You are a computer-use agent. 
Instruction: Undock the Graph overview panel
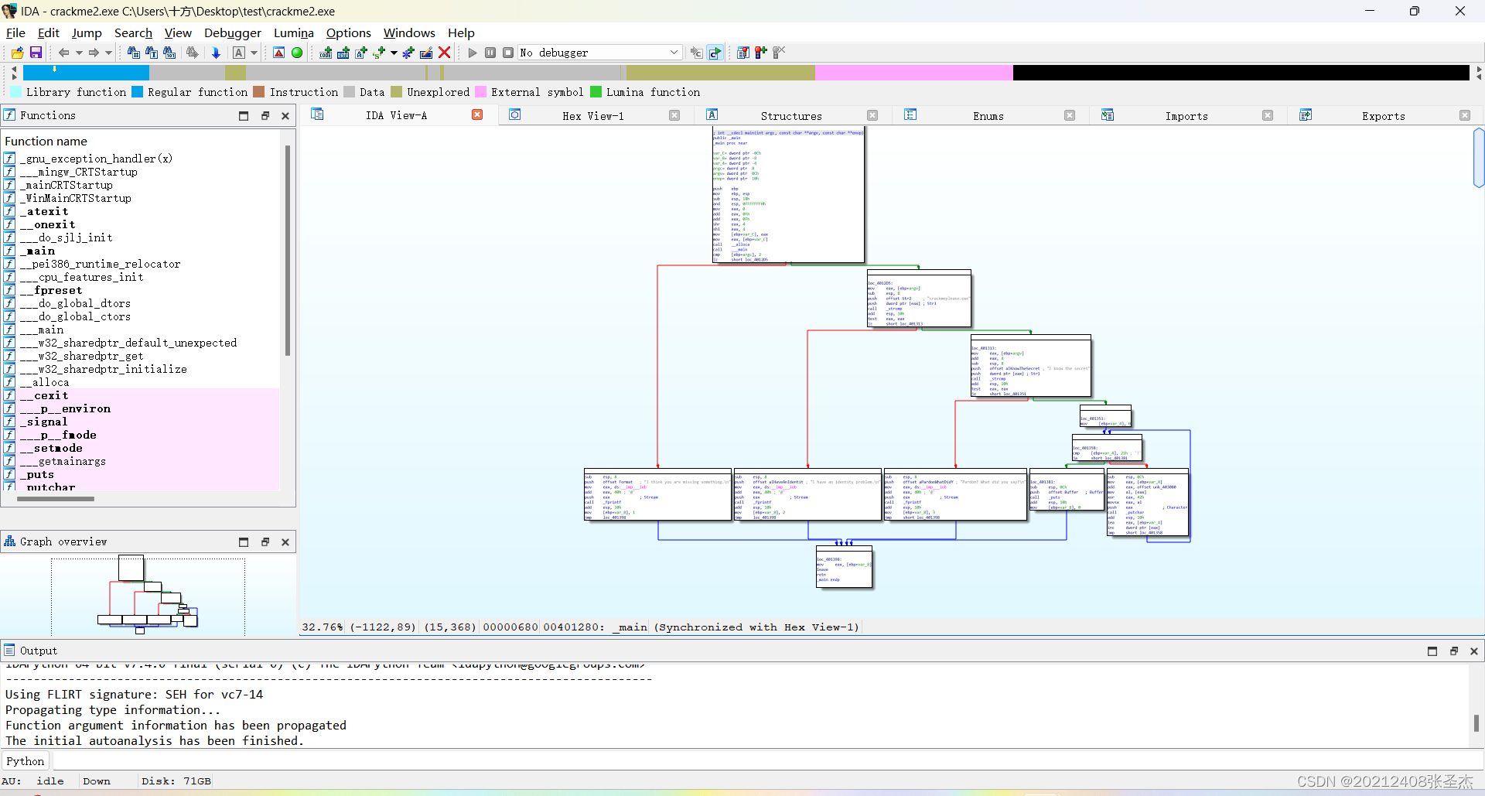[x=265, y=542]
